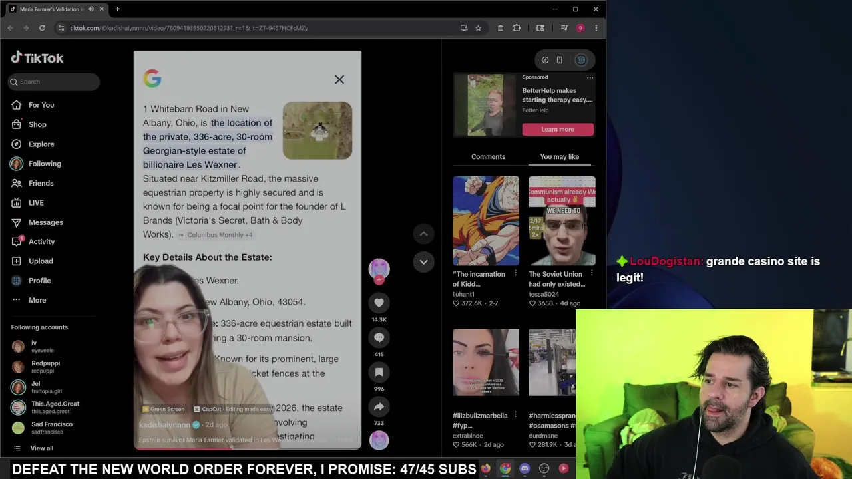
Task: Click the compass icon in floating toolbar
Action: 545,60
